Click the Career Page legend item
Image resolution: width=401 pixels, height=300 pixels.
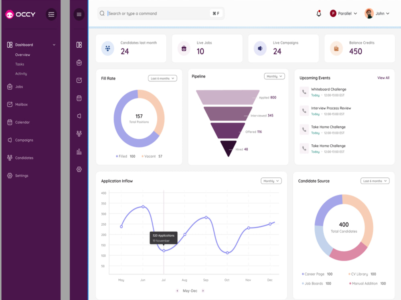tap(317, 274)
